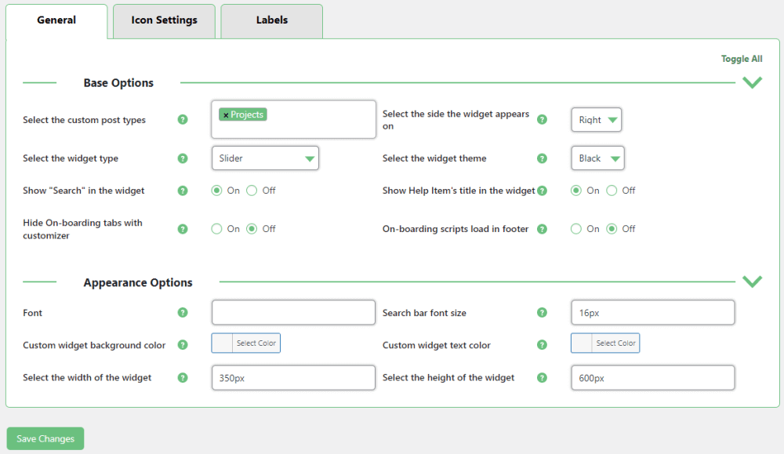This screenshot has width=784, height=454.
Task: Click help icon for 'Select the widget theme'
Action: [x=542, y=158]
